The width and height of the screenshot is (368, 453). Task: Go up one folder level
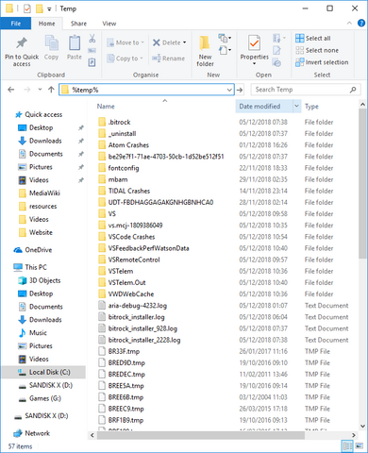point(51,90)
